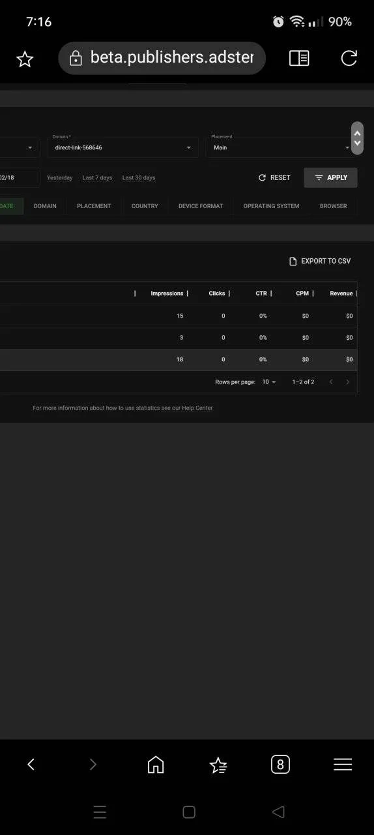Tap the bookmark star icon in address bar
The width and height of the screenshot is (374, 835).
pos(25,59)
